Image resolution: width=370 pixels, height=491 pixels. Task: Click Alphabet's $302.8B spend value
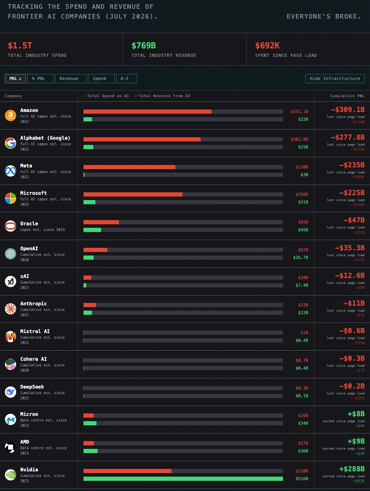(299, 139)
